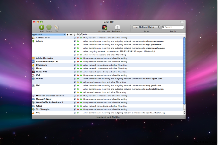218x145 pixels.
Task: Select the TextWrangler deny rule text
Action: [105, 109]
